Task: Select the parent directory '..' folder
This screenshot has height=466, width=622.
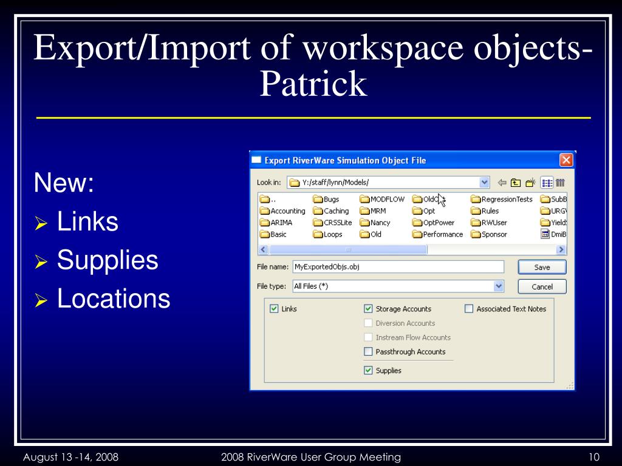Action: pyautogui.click(x=268, y=199)
